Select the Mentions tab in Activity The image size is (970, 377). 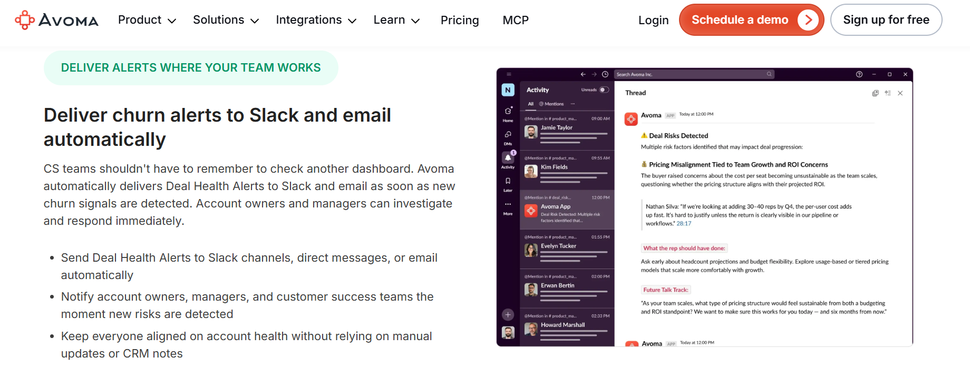coord(551,104)
